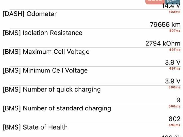Tap the Maximum Cell Voltage 3.9 V value
The height and width of the screenshot is (137, 183).
[x=172, y=62]
